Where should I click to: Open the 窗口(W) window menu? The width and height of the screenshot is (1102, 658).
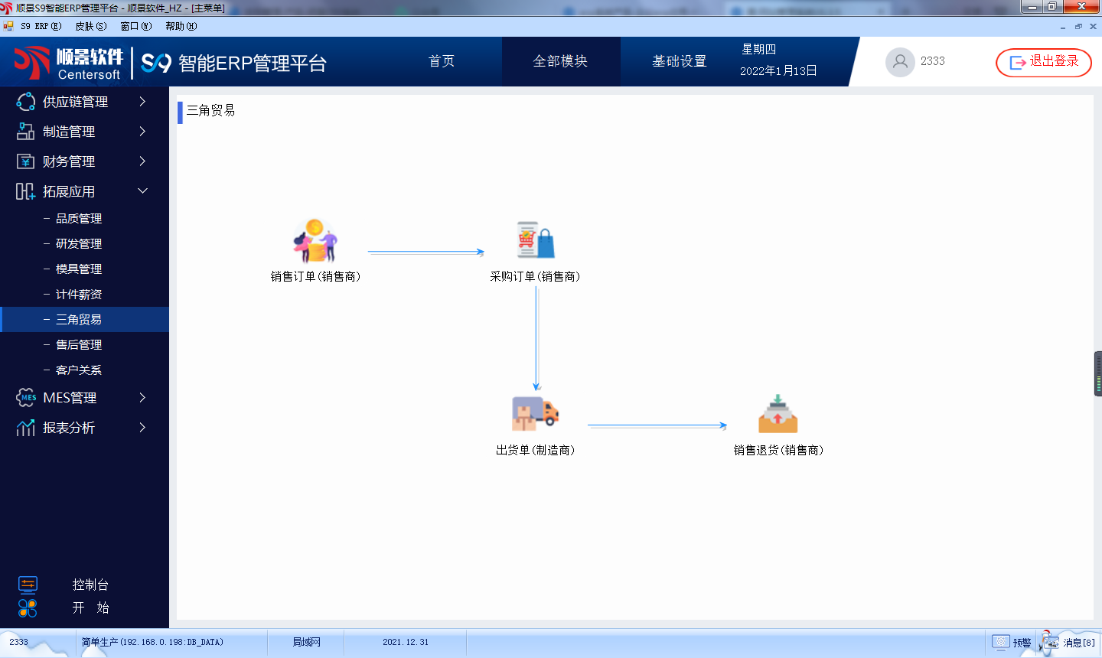(136, 26)
